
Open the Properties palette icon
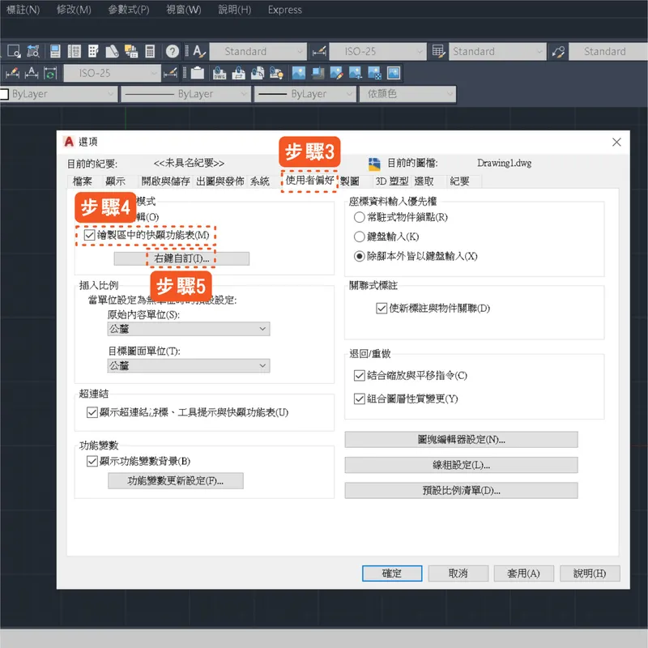[55, 51]
